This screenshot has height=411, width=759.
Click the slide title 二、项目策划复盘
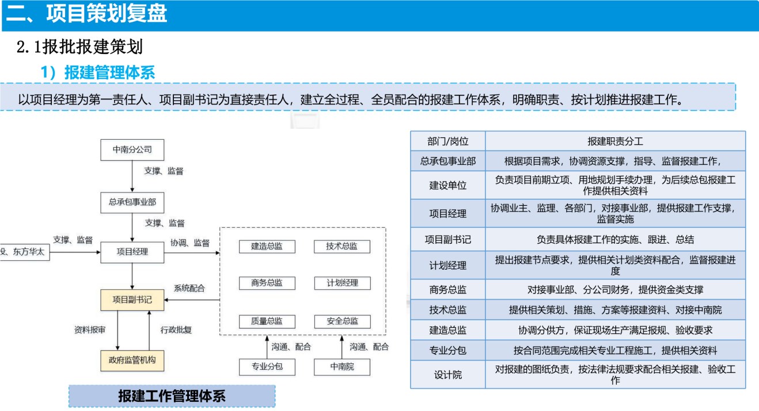[x=86, y=14]
